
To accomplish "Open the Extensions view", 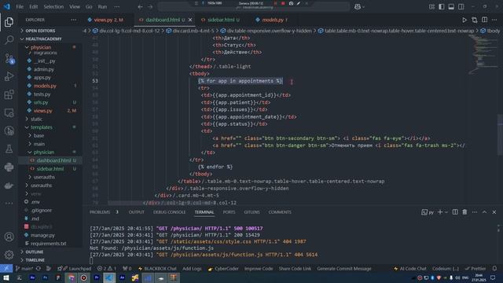I will [9, 94].
